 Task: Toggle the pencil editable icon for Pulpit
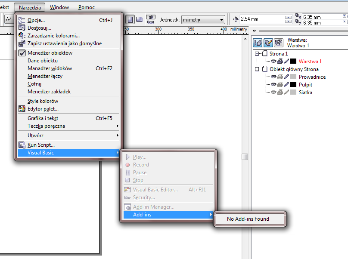(286, 85)
